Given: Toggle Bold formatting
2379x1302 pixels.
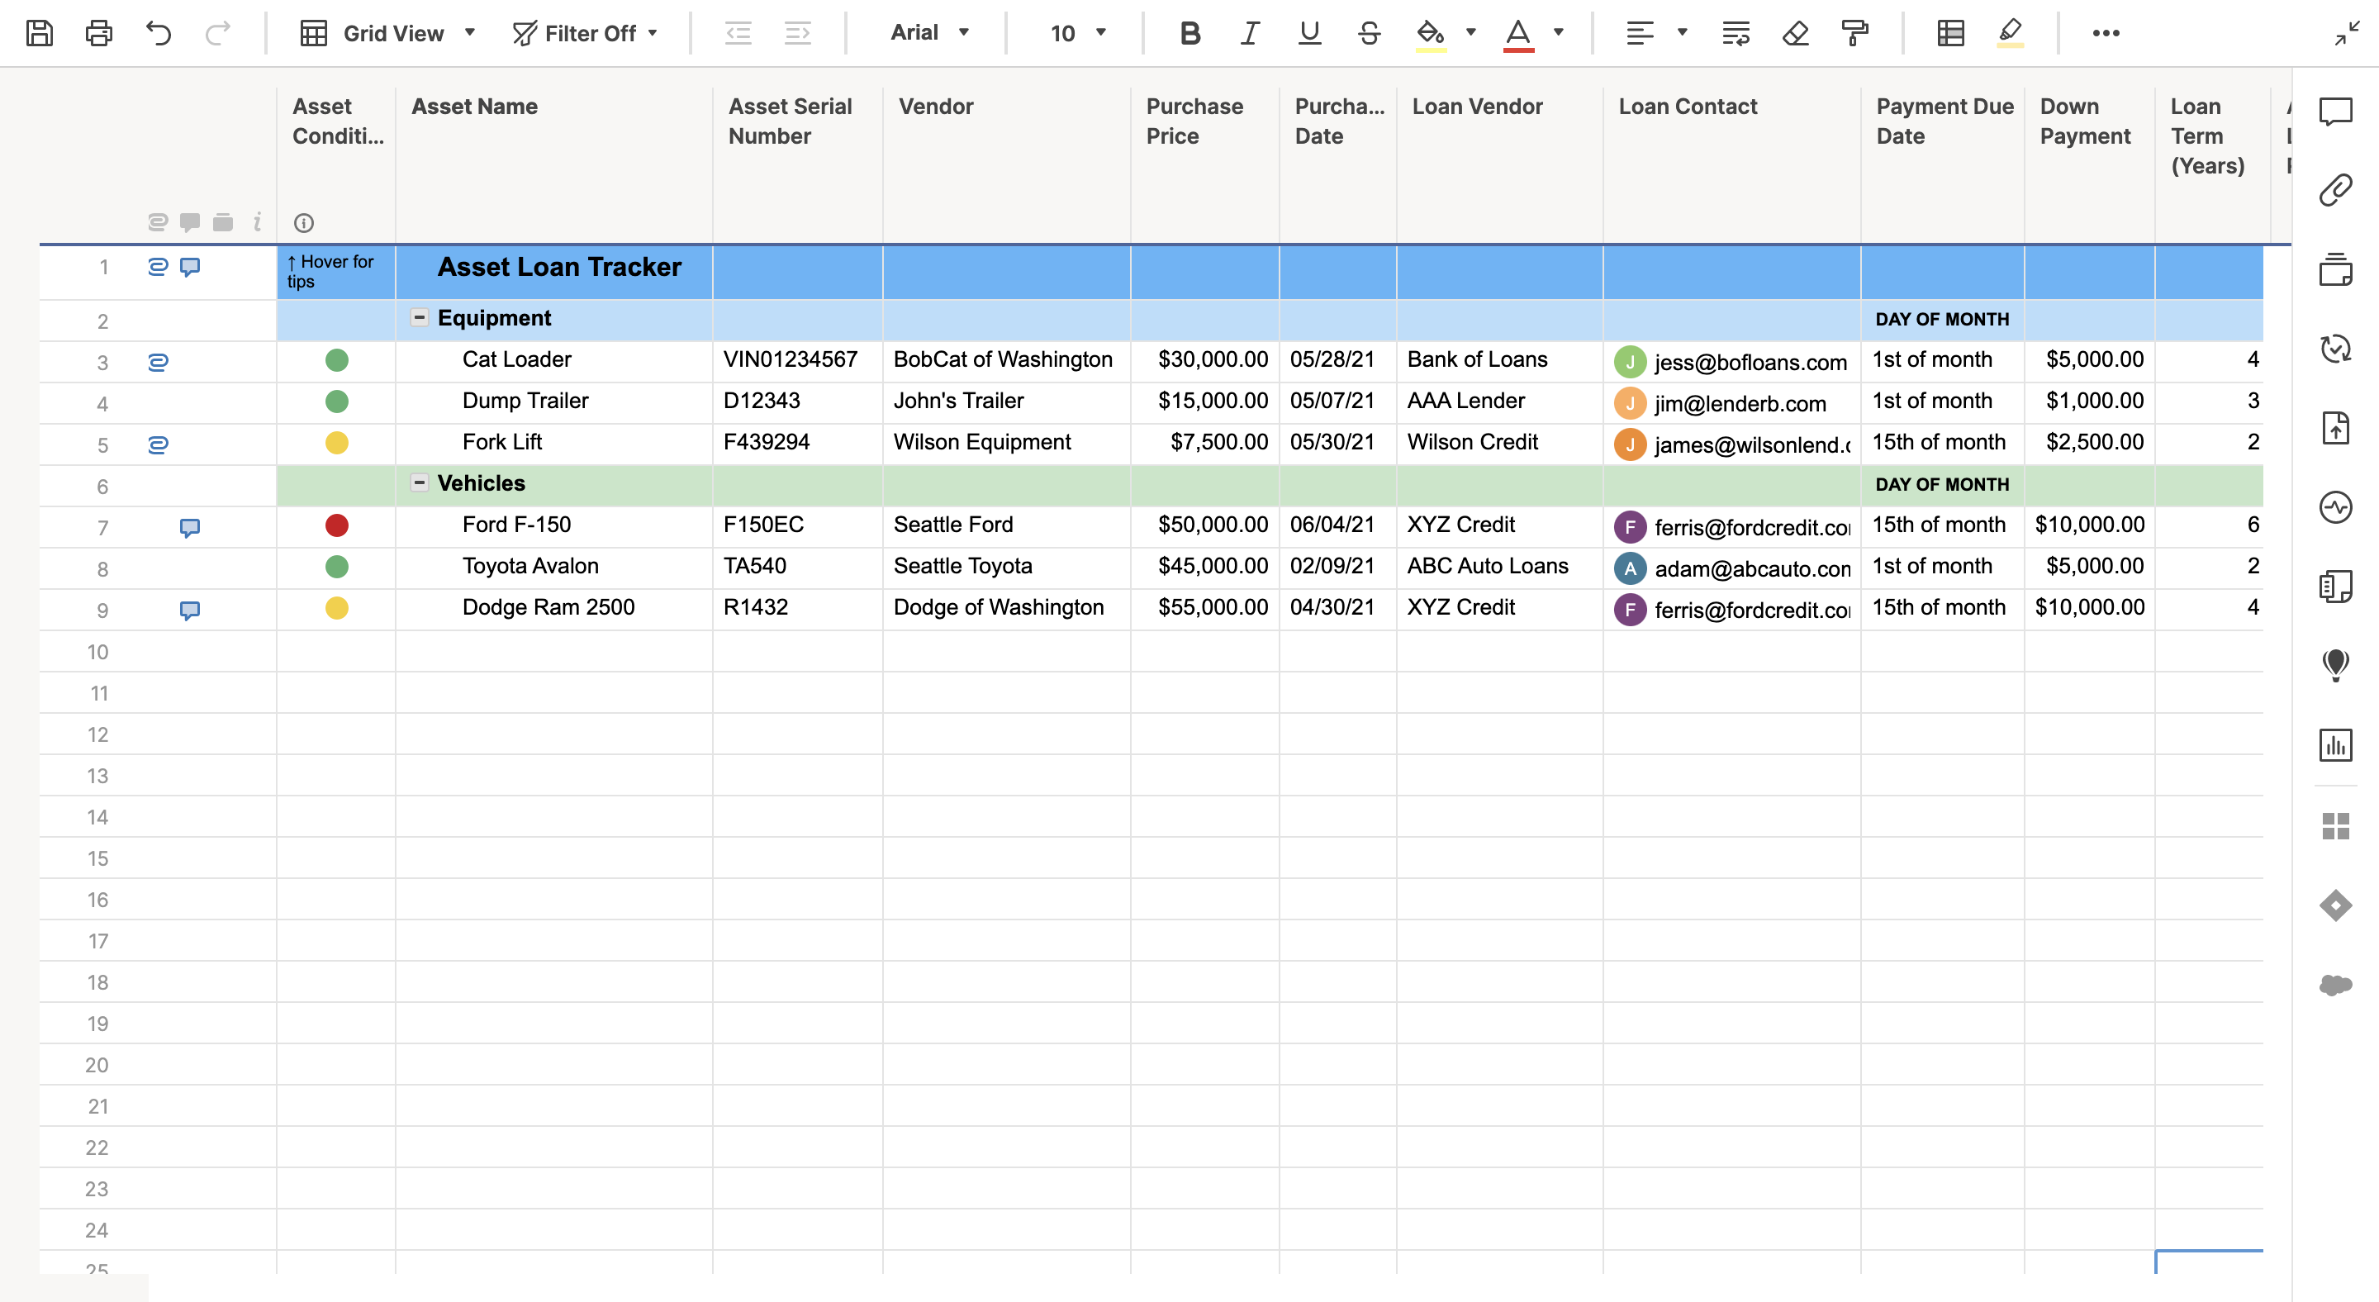Looking at the screenshot, I should (x=1190, y=33).
